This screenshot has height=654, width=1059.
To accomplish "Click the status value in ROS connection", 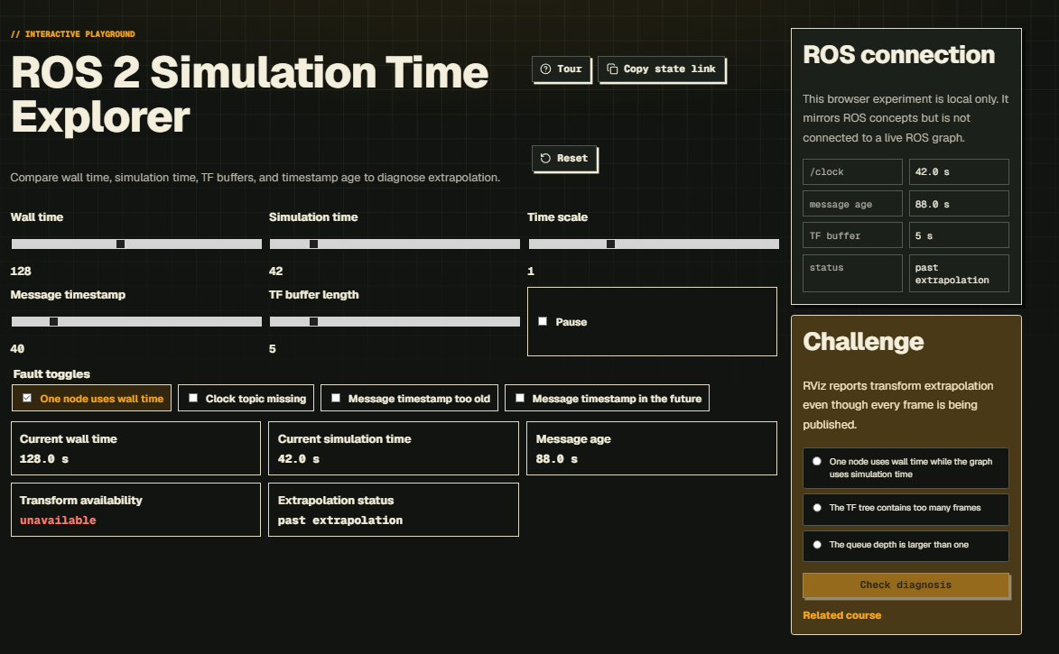I will (x=952, y=274).
